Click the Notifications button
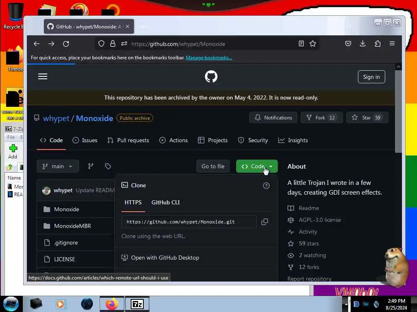This screenshot has height=312, width=417. [x=273, y=117]
